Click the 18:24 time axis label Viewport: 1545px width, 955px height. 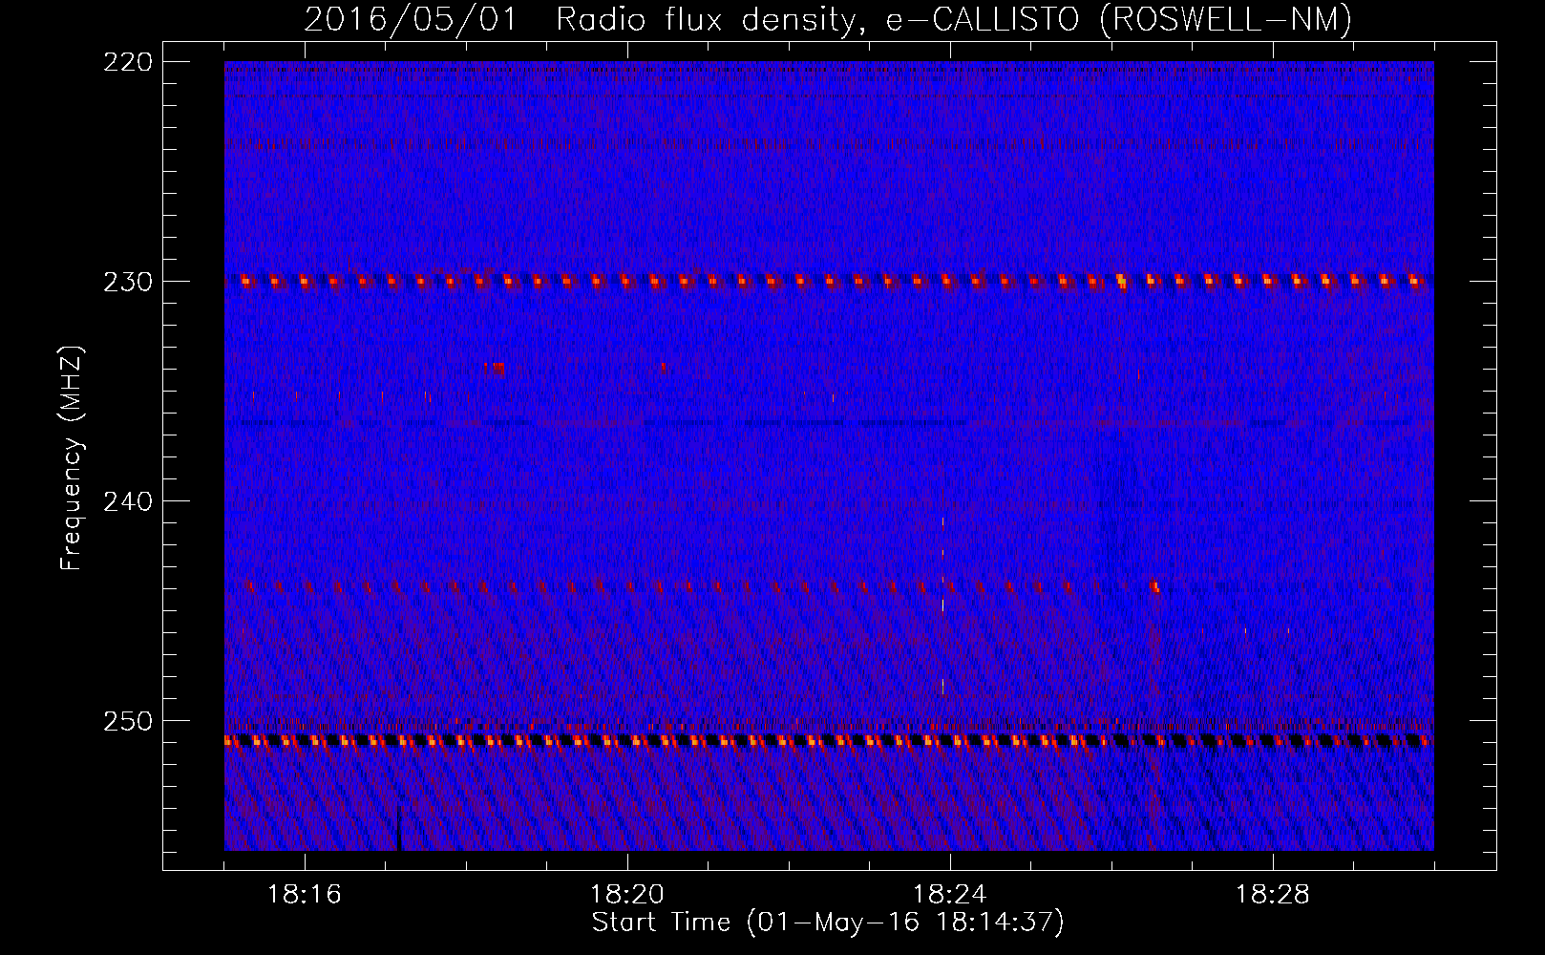[x=950, y=895]
